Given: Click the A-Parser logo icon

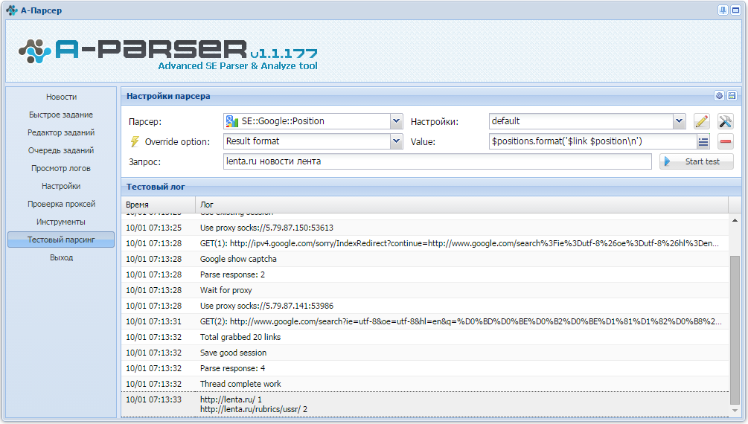Looking at the screenshot, I should pos(34,51).
